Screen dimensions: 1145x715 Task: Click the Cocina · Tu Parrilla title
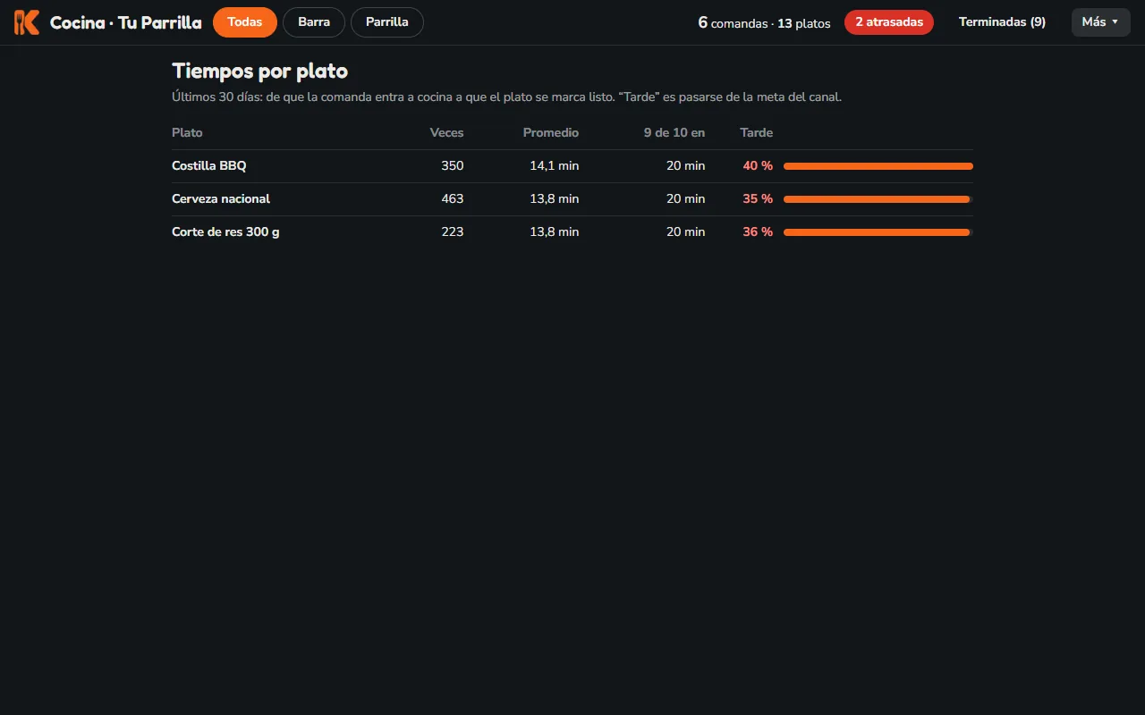coord(126,22)
